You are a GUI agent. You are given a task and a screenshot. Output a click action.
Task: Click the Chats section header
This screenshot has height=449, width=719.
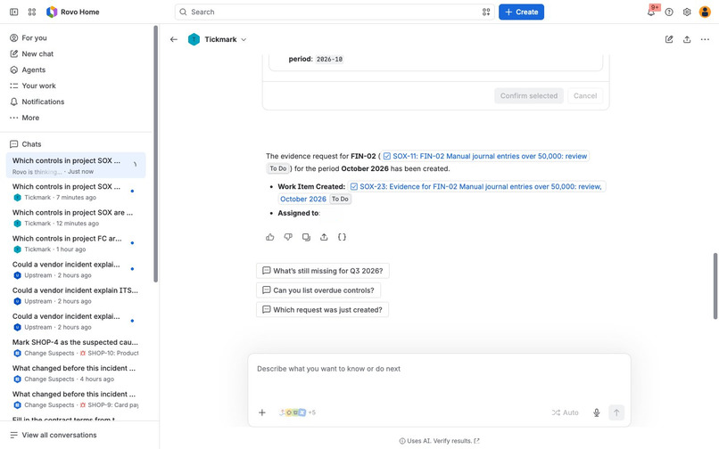click(x=31, y=143)
